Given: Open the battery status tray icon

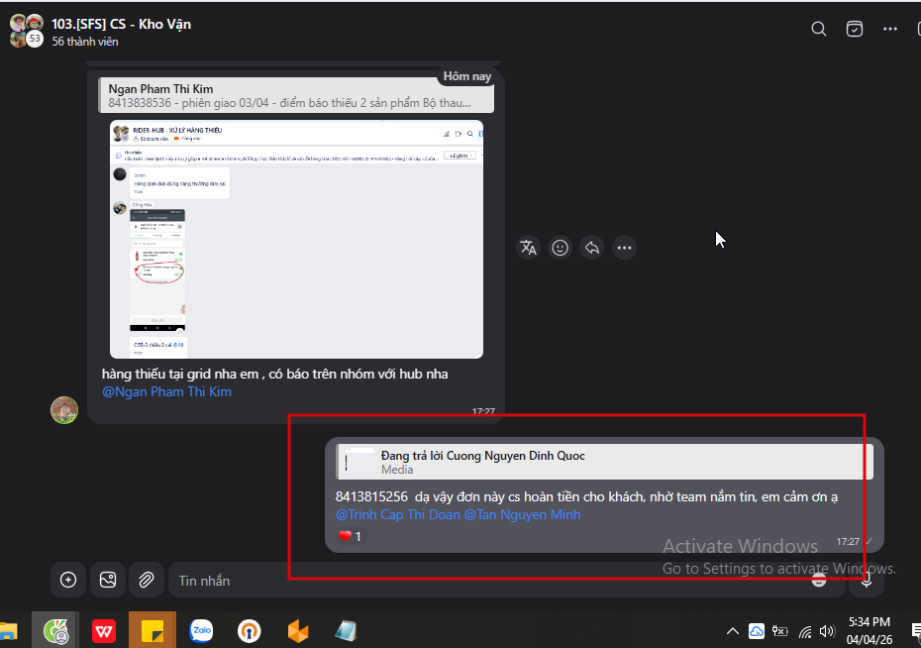Looking at the screenshot, I should coord(780,631).
